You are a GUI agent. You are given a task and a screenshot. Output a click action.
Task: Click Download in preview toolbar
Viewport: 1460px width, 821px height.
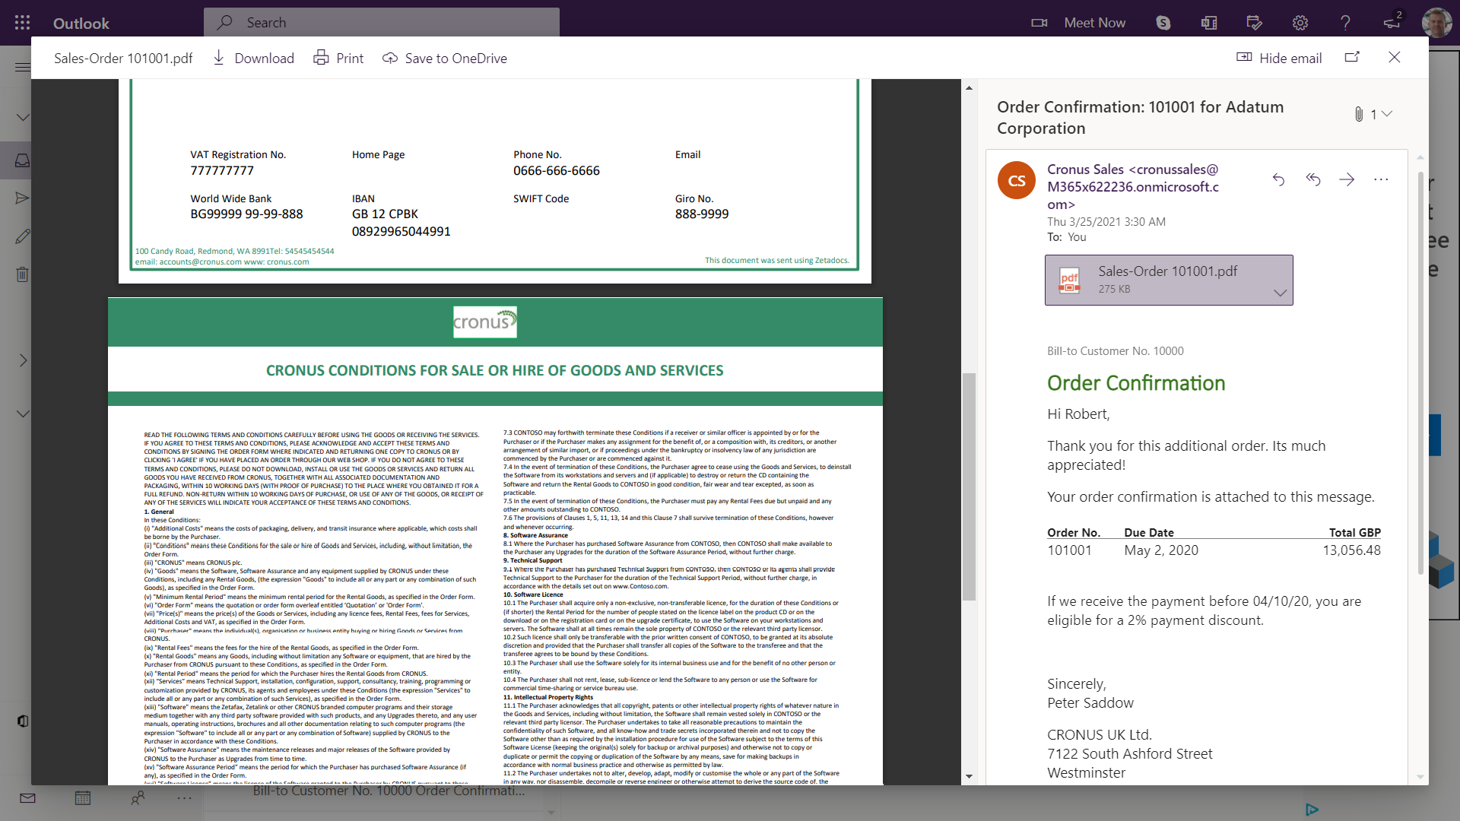[253, 59]
